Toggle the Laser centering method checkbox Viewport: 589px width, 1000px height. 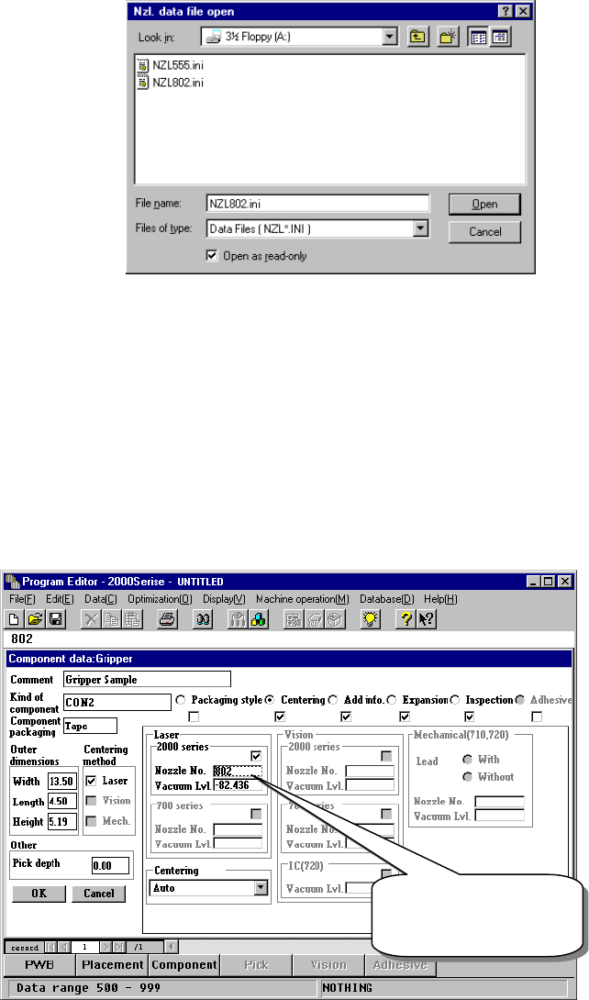[91, 781]
